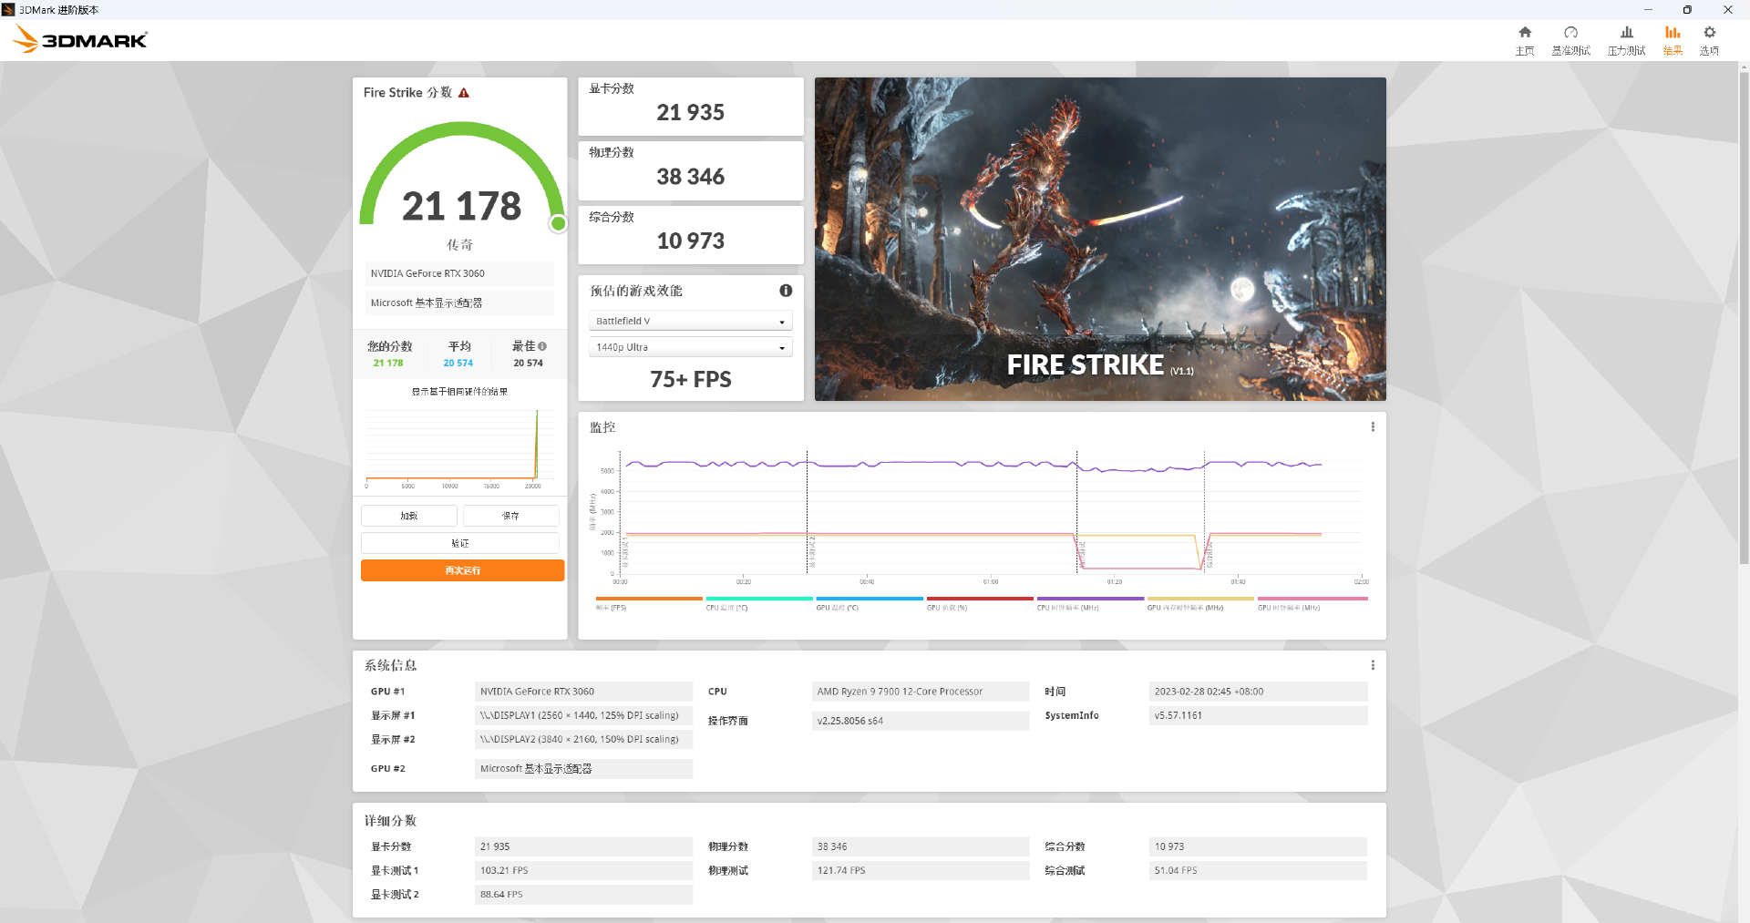Click the main score 21 178
This screenshot has width=1750, height=923.
[461, 206]
